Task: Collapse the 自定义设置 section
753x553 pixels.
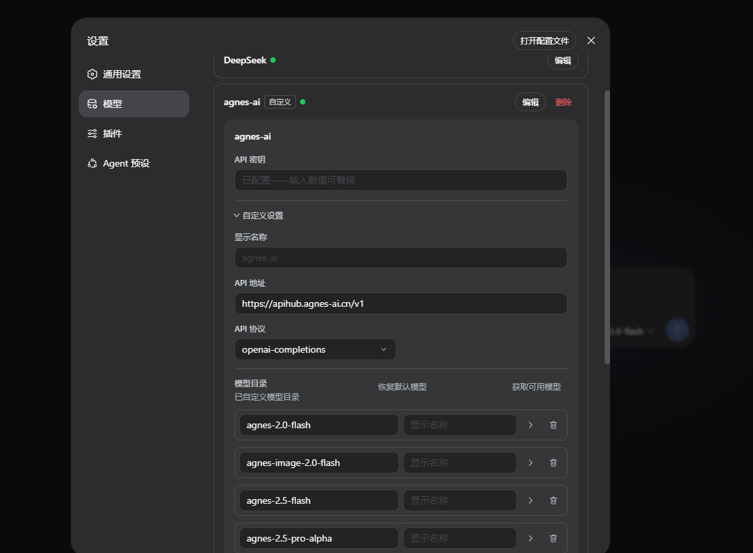Action: point(259,215)
